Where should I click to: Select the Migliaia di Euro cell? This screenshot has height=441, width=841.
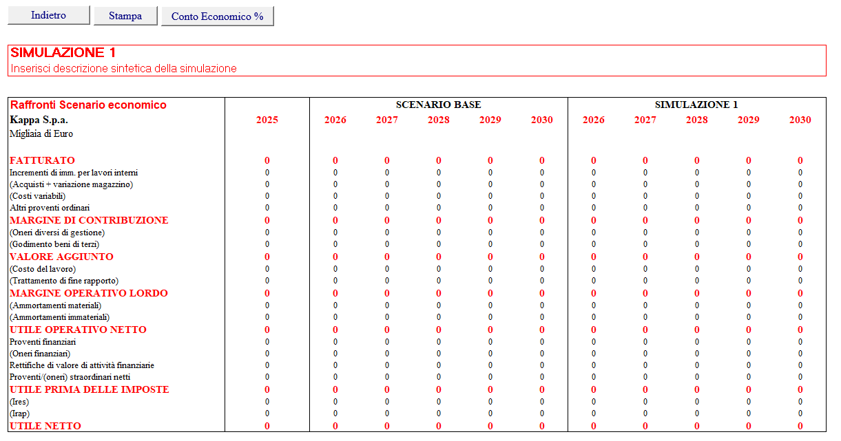pyautogui.click(x=41, y=133)
